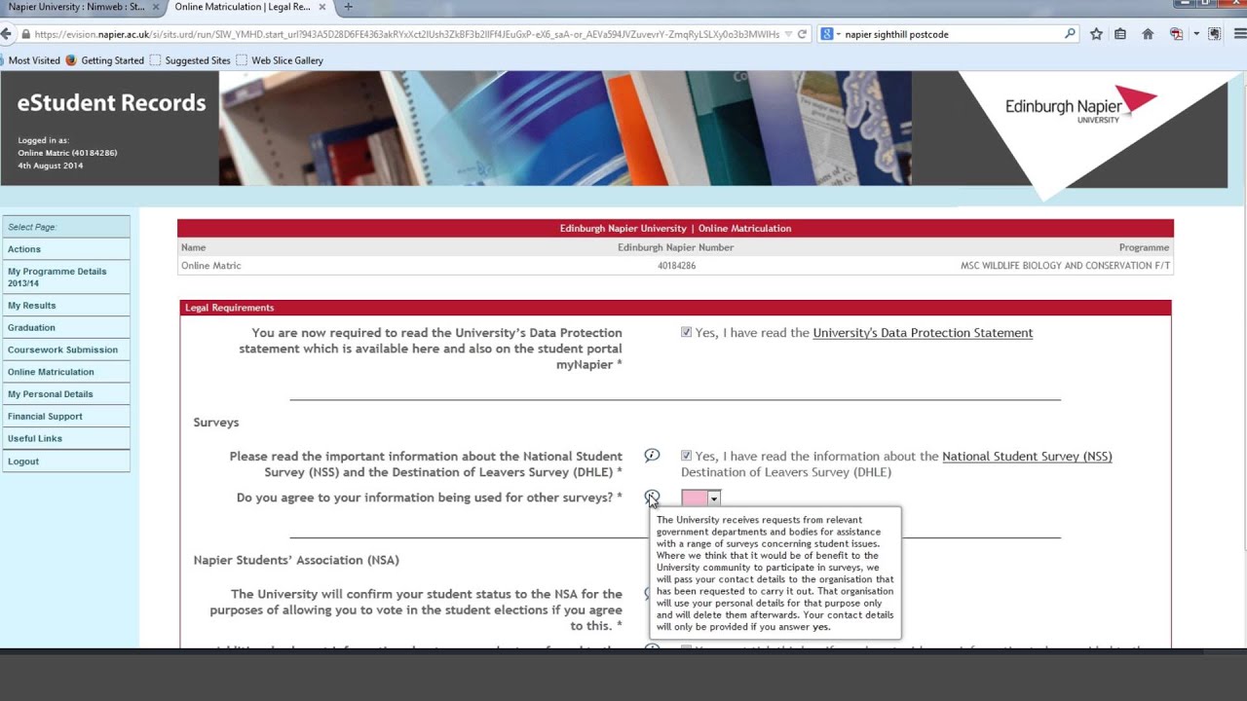Close the Napier University Nimweb tab

tap(156, 7)
